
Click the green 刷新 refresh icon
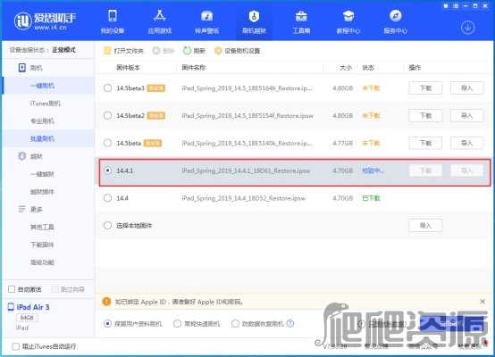(x=188, y=51)
